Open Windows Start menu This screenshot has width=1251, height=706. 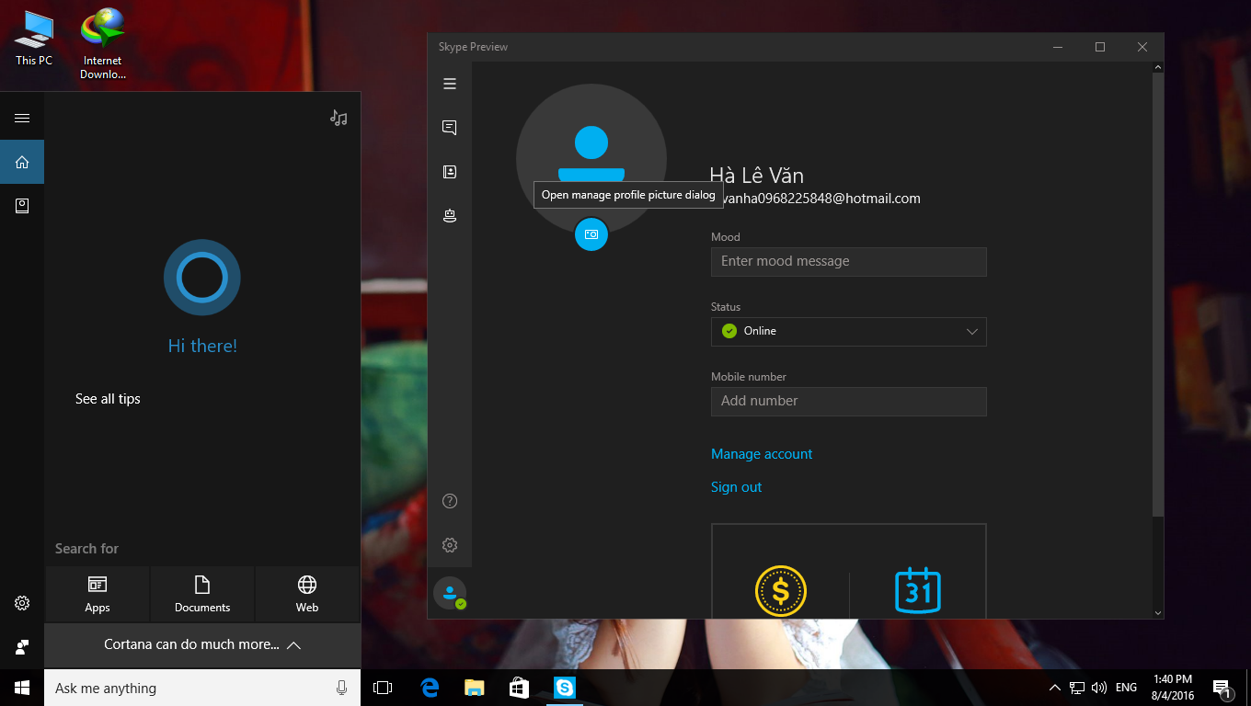22,688
